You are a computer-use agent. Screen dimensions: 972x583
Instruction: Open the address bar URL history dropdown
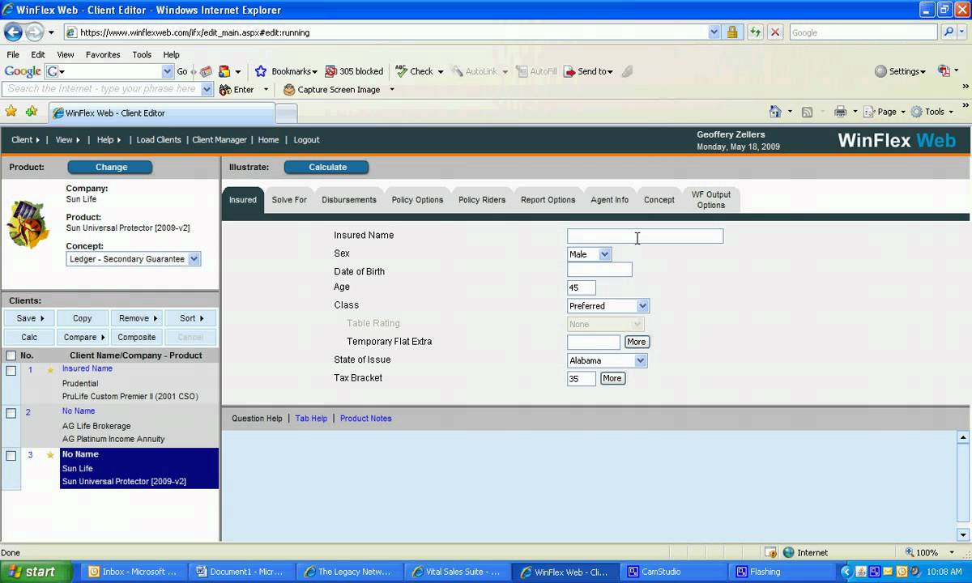(714, 32)
